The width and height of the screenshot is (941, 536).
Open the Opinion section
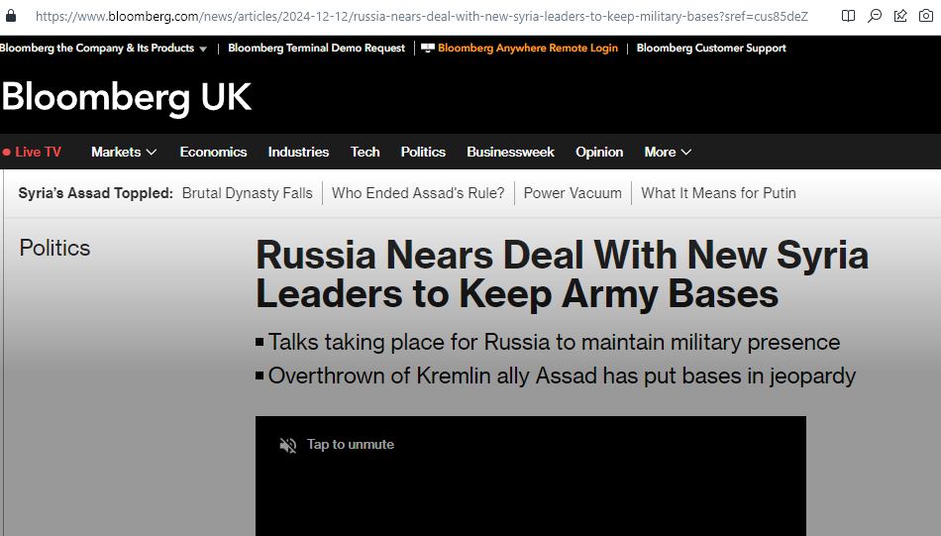tap(599, 152)
